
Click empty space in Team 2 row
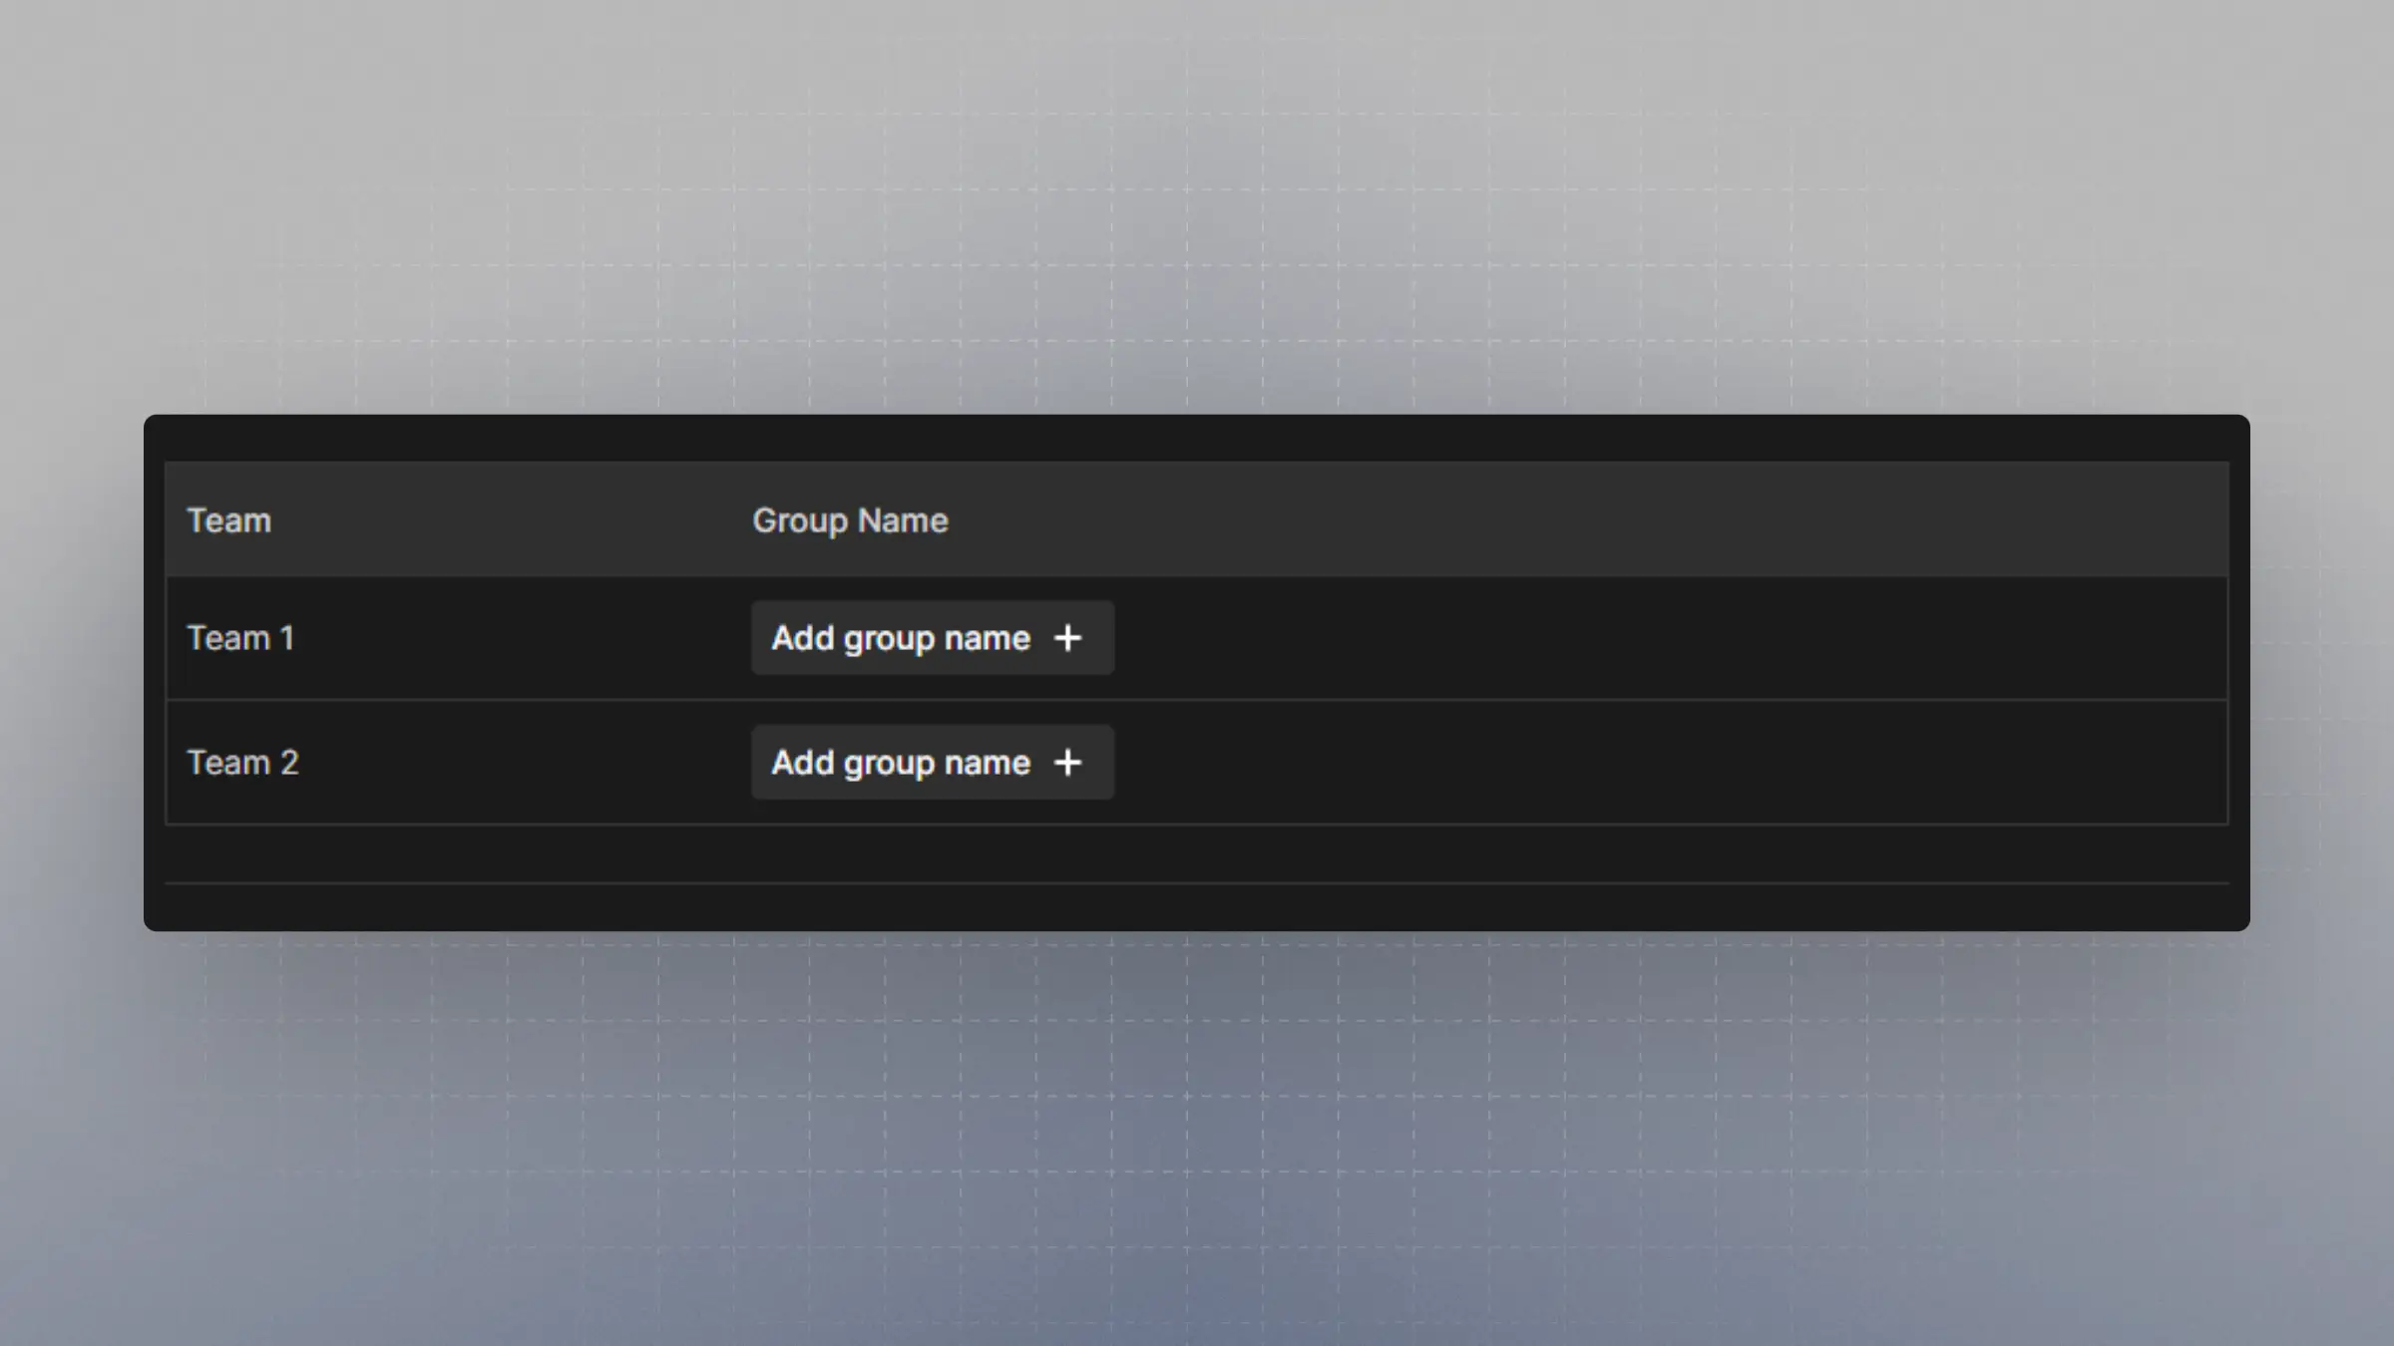click(1646, 763)
